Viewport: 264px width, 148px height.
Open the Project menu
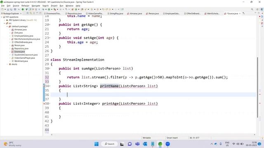coord(54,6)
